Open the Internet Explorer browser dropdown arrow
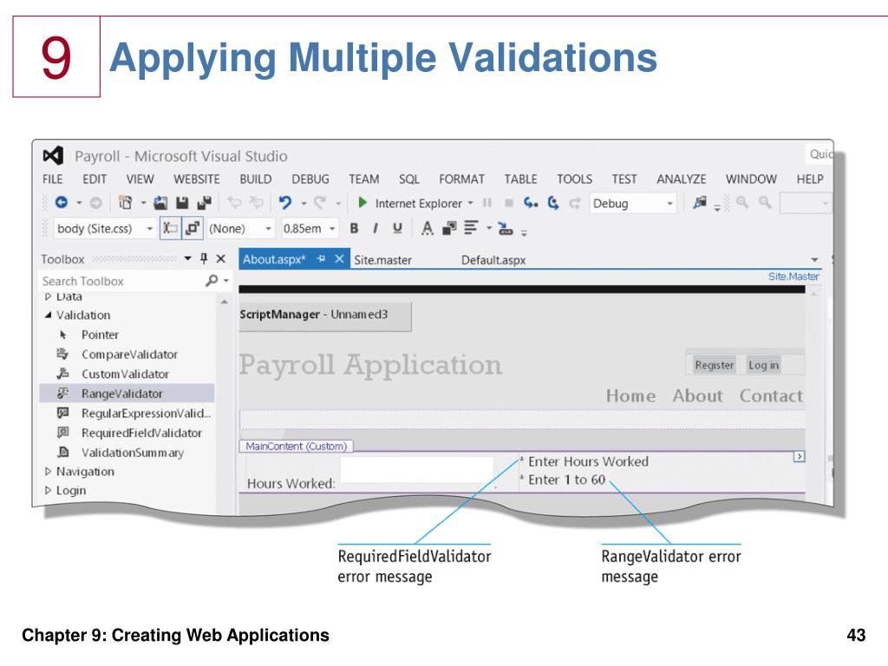This screenshot has height=666, width=888. point(470,203)
